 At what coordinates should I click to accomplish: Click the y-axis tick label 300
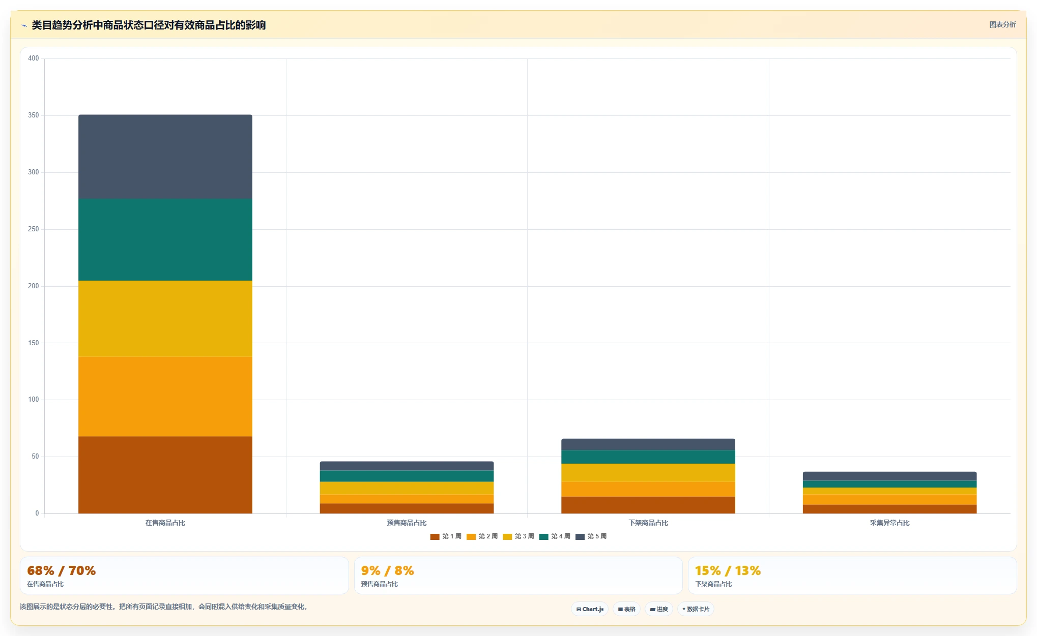click(x=34, y=172)
